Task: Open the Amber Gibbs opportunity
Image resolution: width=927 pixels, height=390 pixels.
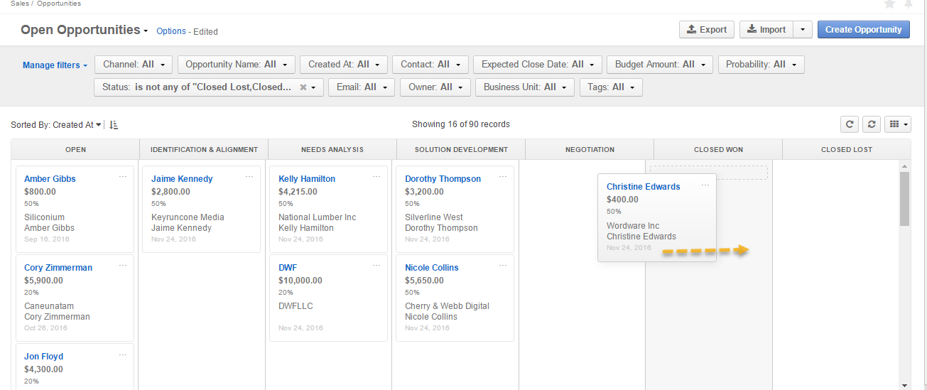Action: (50, 179)
